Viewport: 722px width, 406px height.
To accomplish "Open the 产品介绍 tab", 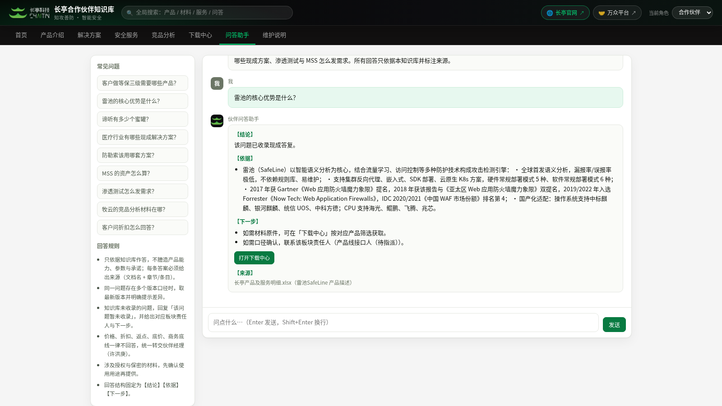I will pyautogui.click(x=52, y=35).
